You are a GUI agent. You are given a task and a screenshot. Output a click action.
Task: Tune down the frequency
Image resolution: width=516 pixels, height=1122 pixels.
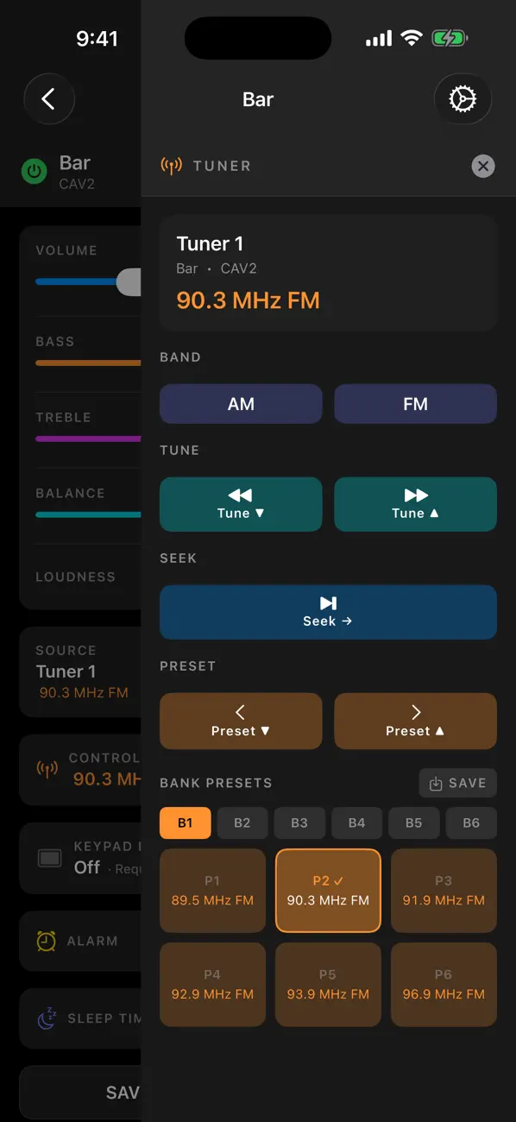[x=241, y=504]
